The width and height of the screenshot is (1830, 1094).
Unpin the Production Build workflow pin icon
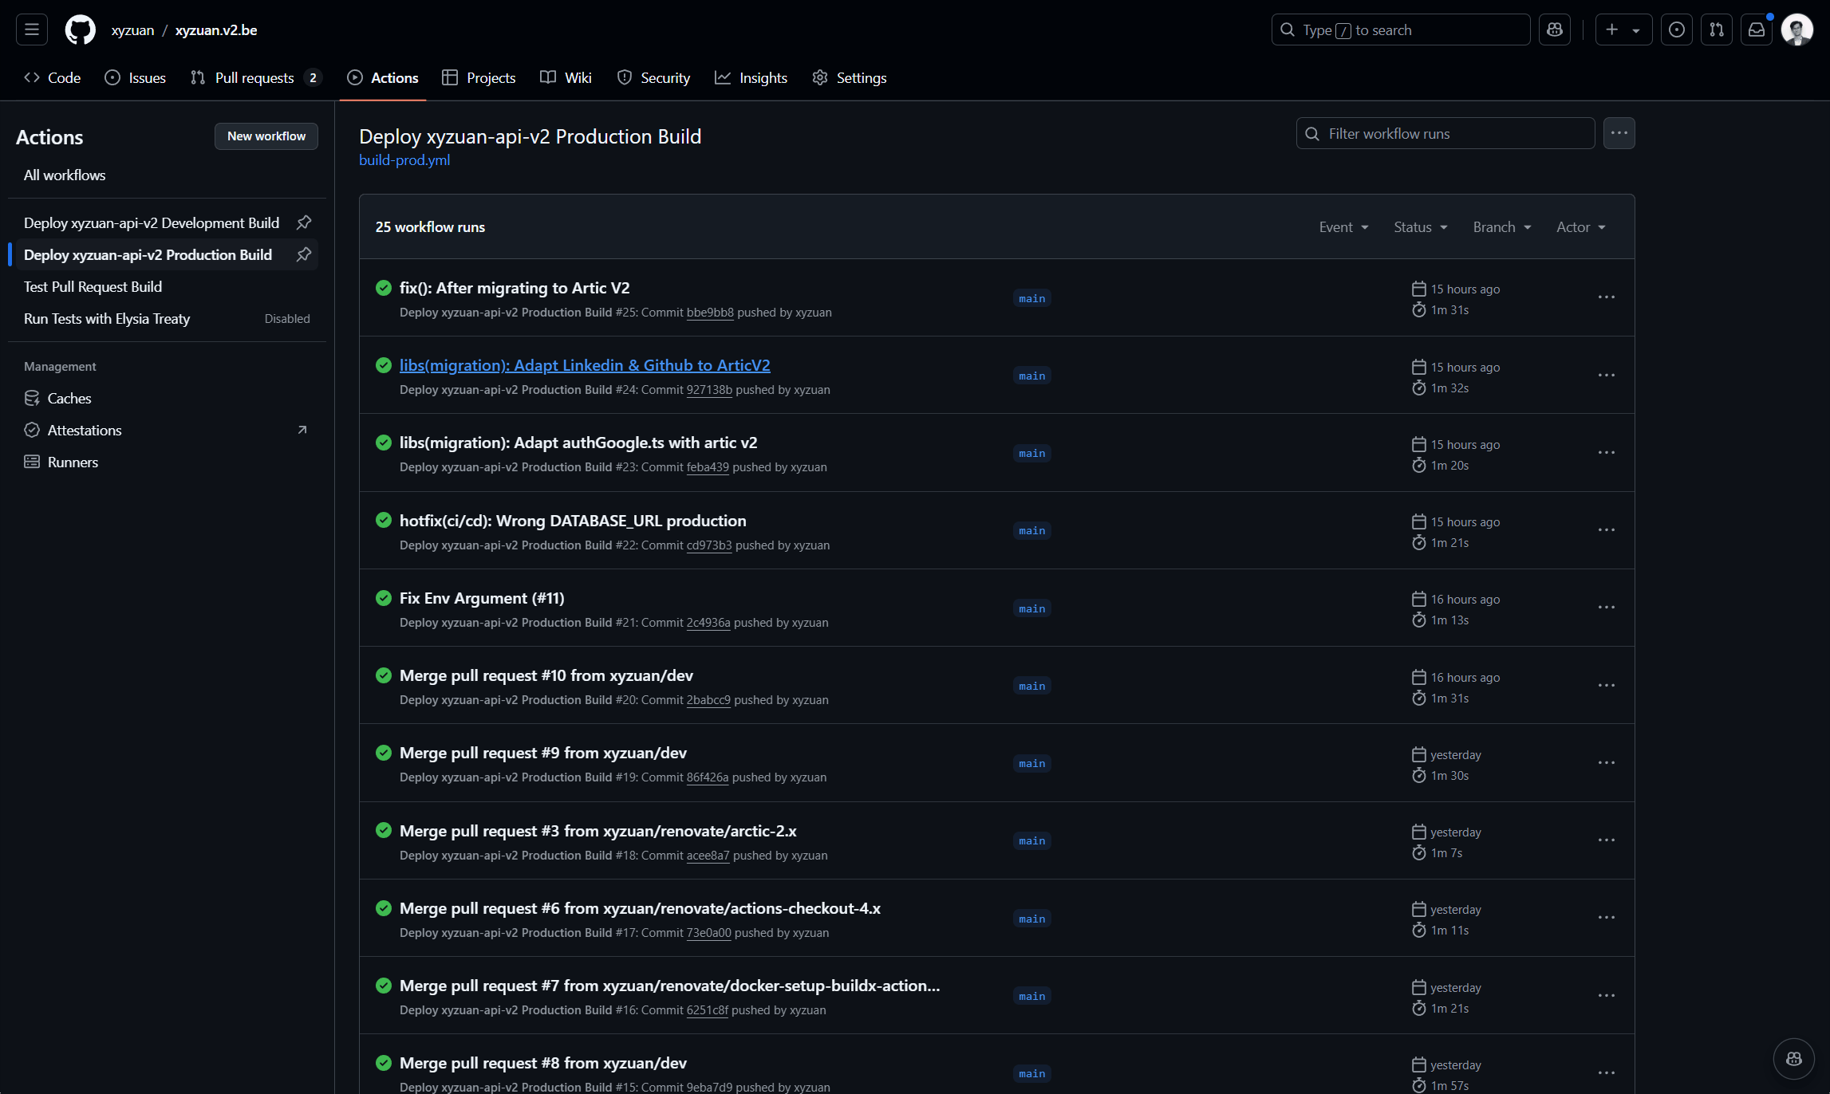[304, 254]
